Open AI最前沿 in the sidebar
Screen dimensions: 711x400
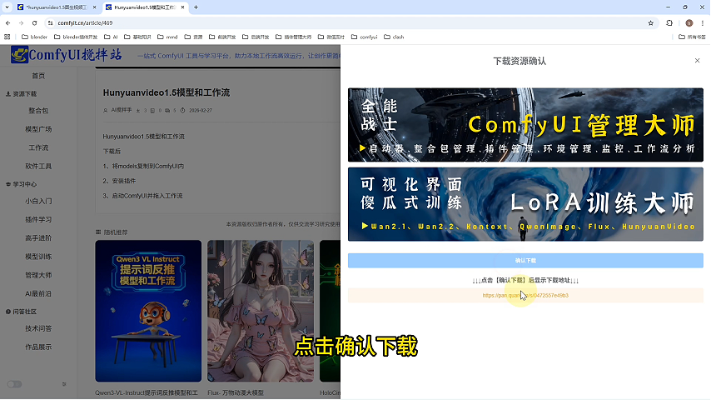click(38, 294)
